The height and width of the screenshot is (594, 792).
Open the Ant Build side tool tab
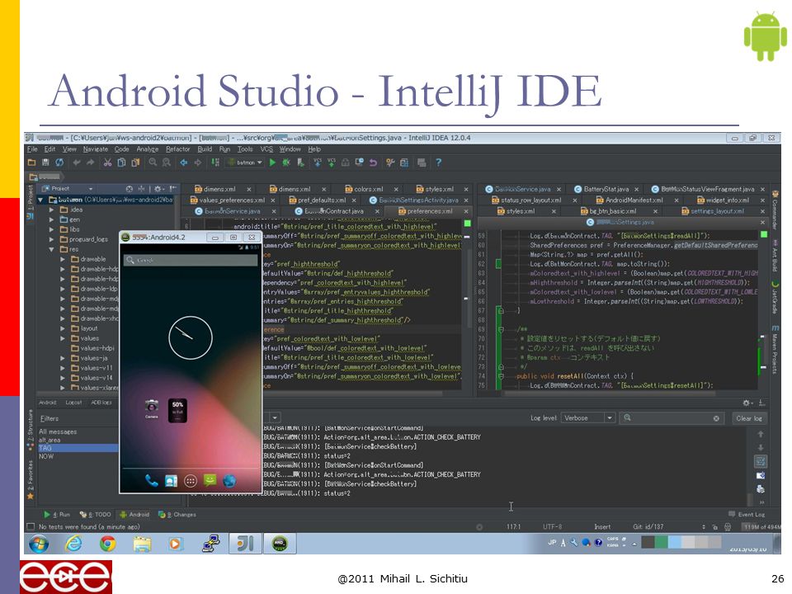775,256
